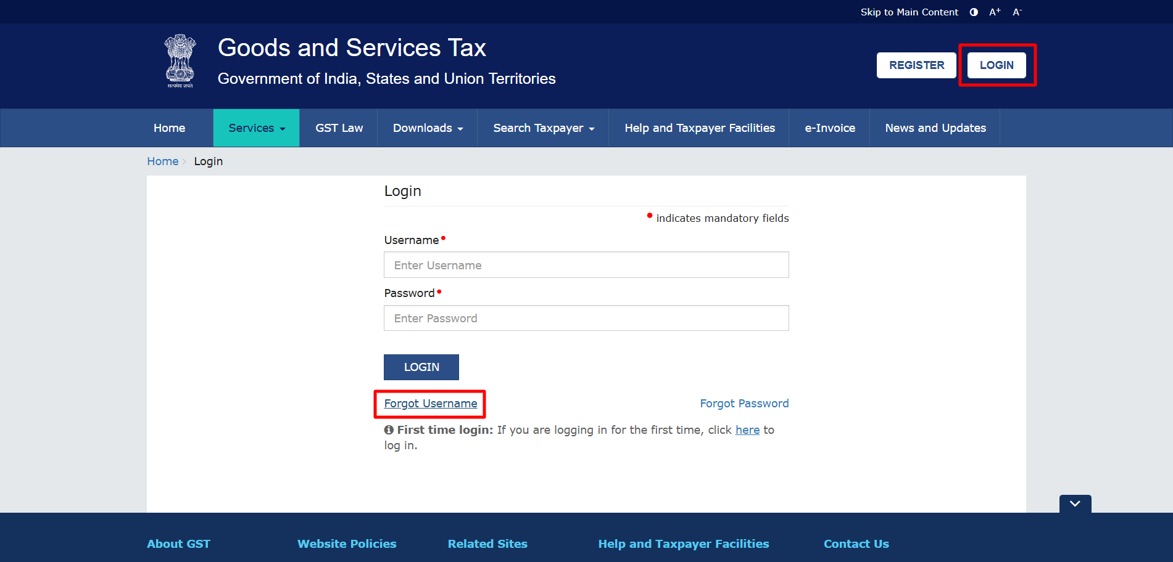
Task: Open the Related Sites footer link
Action: pos(487,544)
